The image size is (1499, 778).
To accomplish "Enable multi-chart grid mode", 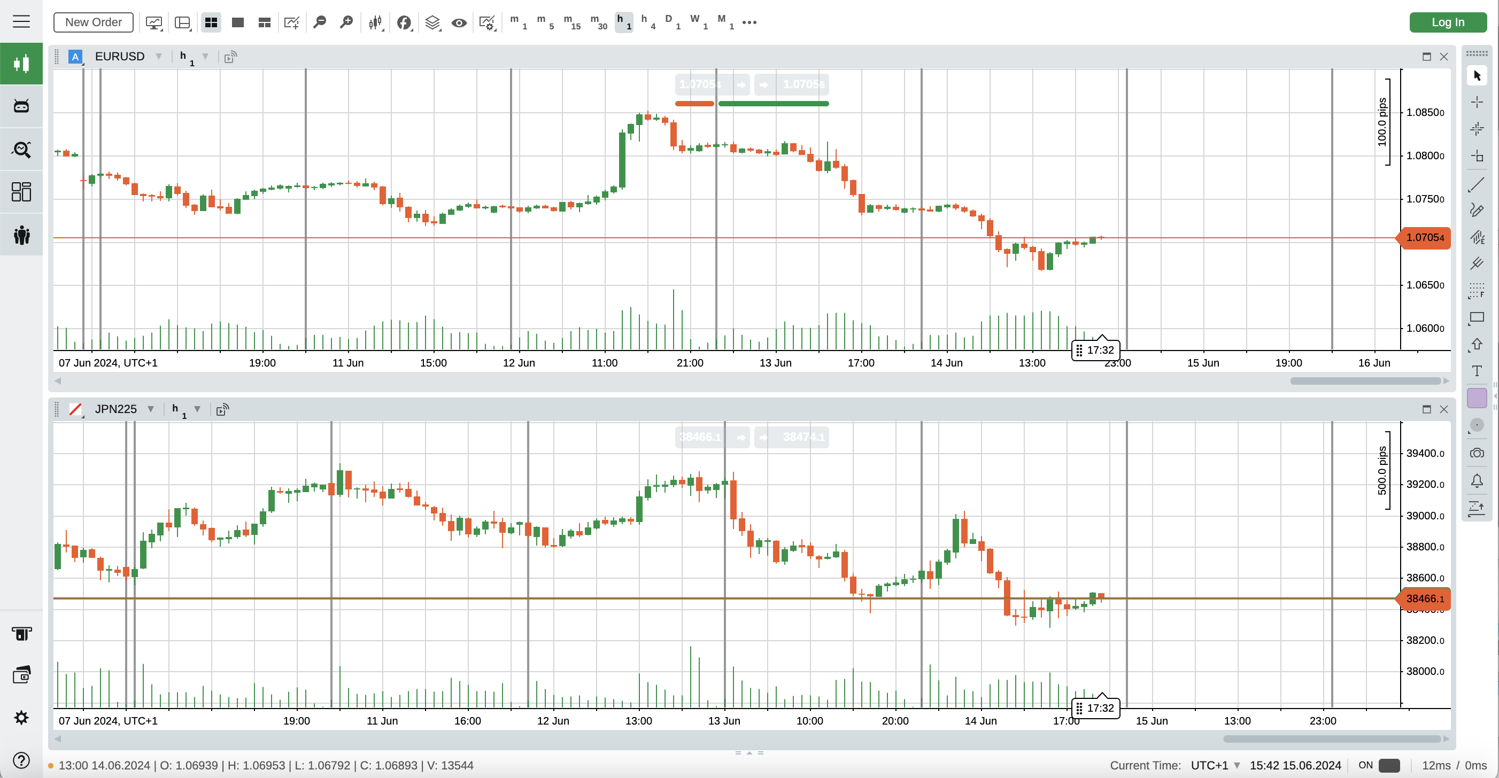I will tap(211, 22).
